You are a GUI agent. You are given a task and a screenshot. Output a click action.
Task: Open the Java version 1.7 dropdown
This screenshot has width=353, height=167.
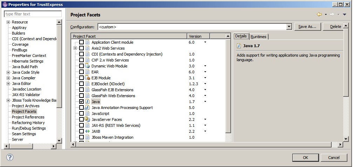coord(205,102)
